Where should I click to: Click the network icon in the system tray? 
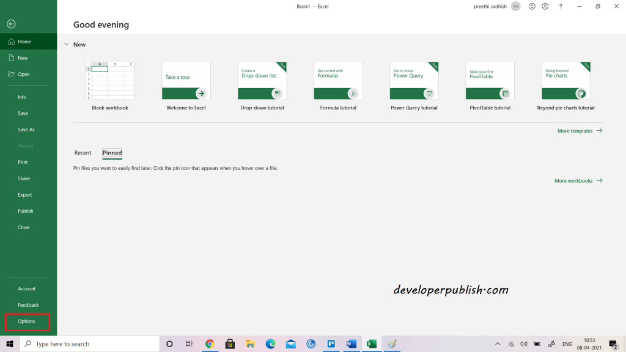512,343
